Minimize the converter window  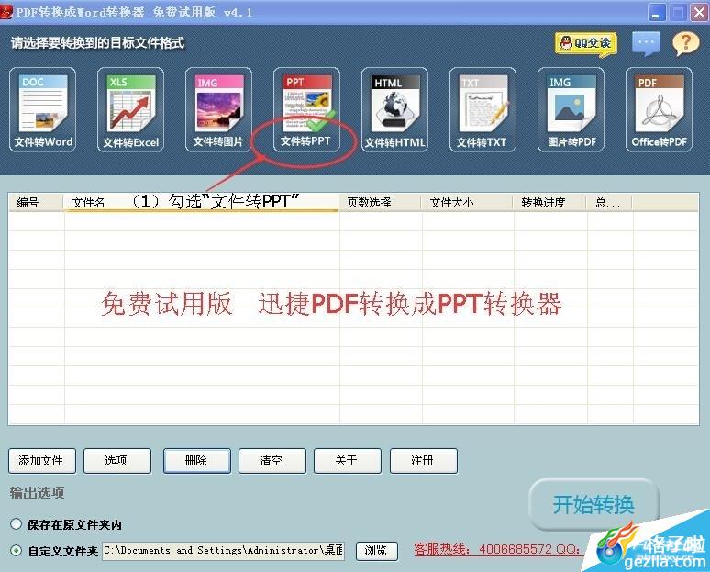click(x=656, y=12)
